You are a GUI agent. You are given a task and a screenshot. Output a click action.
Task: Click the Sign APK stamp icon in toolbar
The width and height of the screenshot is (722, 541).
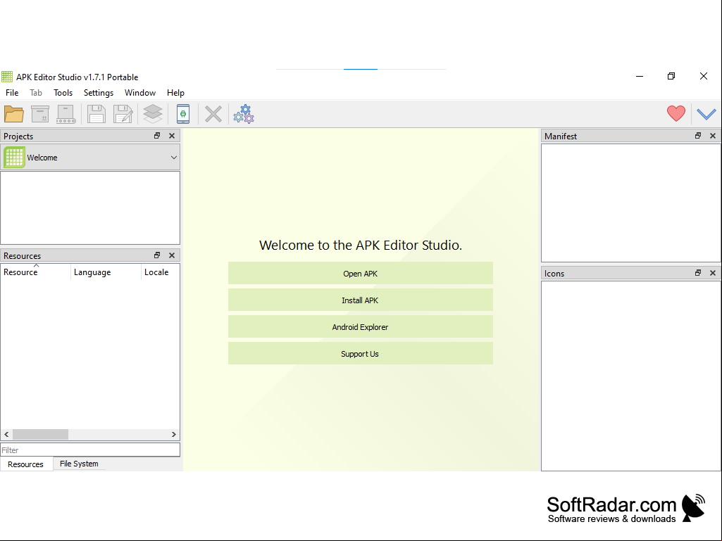coord(66,114)
